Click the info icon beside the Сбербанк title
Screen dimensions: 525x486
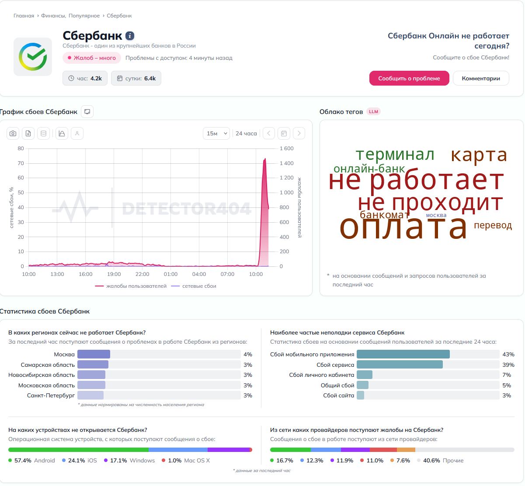(x=129, y=36)
